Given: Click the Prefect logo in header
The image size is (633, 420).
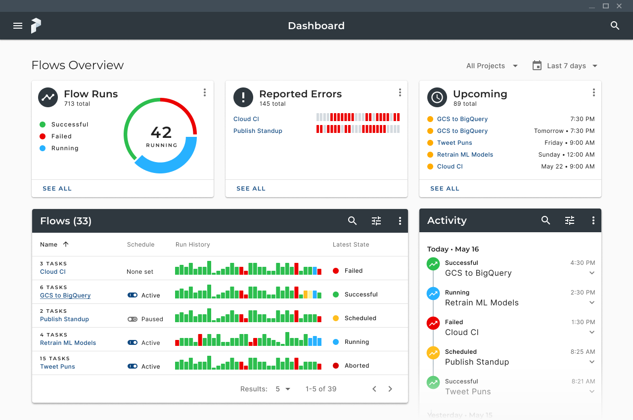Looking at the screenshot, I should (x=36, y=26).
